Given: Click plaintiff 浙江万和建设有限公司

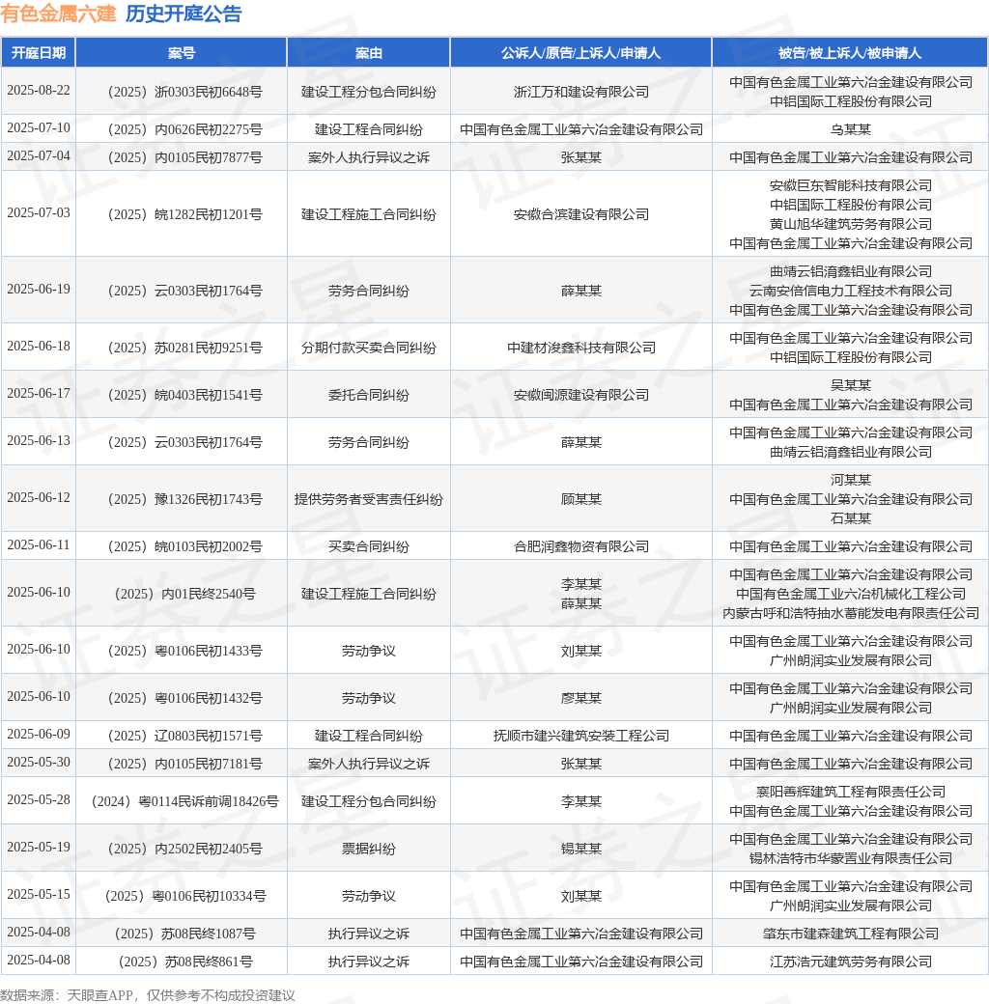Looking at the screenshot, I should (581, 92).
